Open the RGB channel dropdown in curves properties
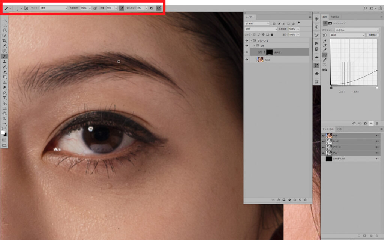 click(x=347, y=35)
